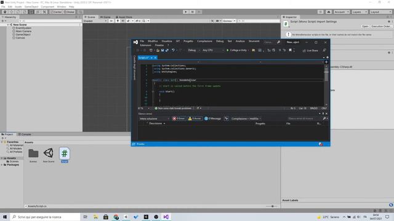The height and width of the screenshot is (221, 394).
Task: Start Play mode in Unity
Action: 186,12
